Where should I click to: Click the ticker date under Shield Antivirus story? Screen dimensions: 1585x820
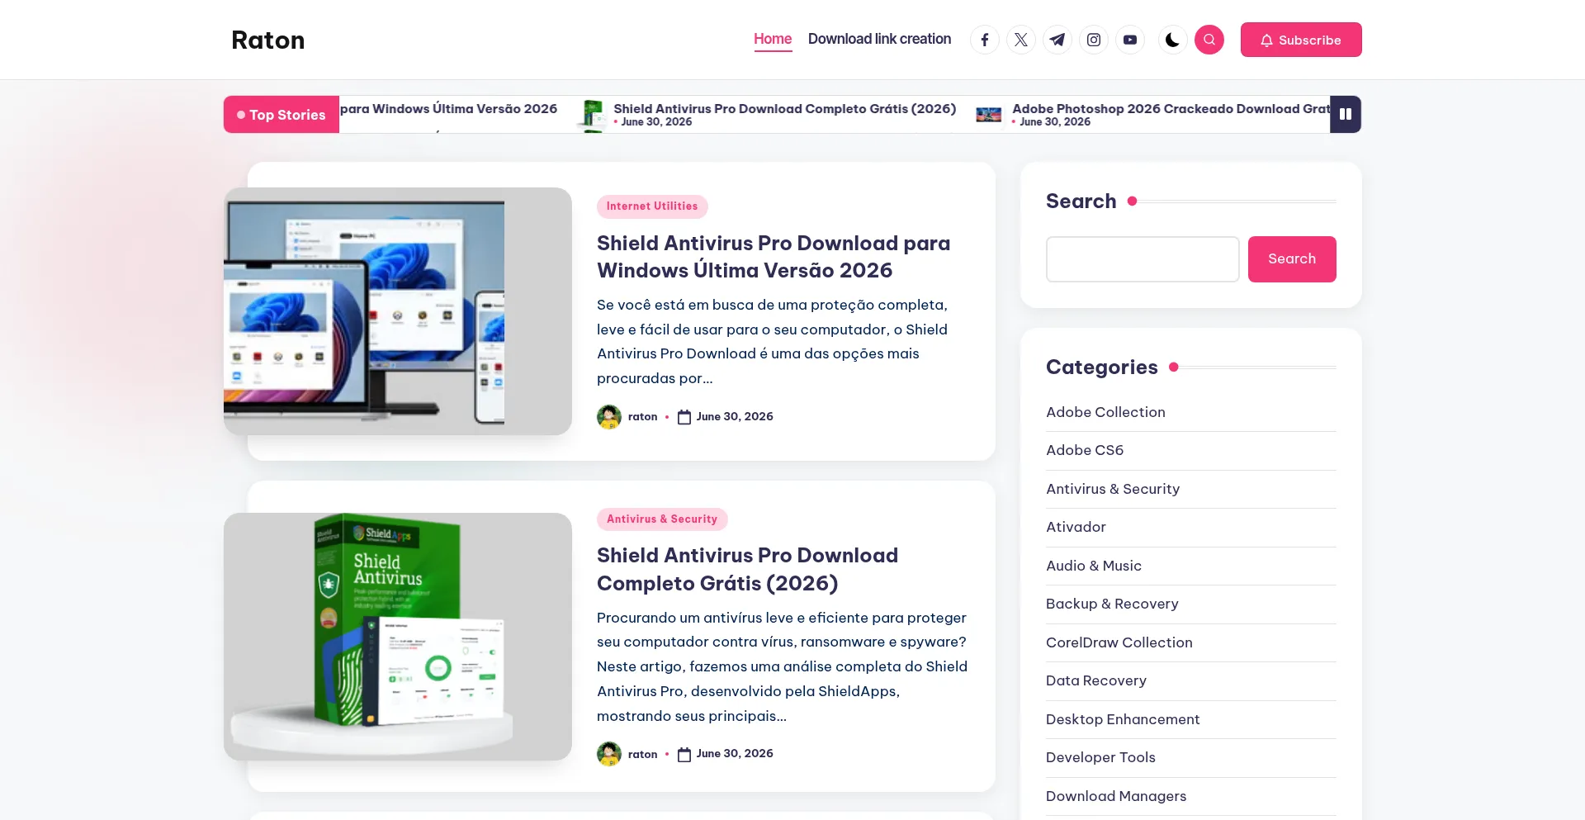click(x=656, y=122)
